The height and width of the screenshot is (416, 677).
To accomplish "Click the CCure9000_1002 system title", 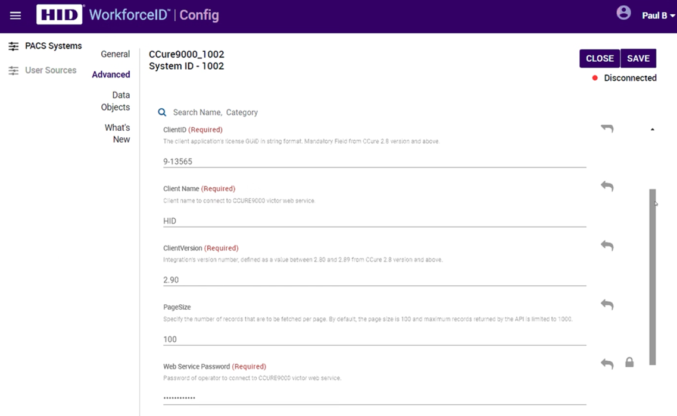I will [186, 54].
